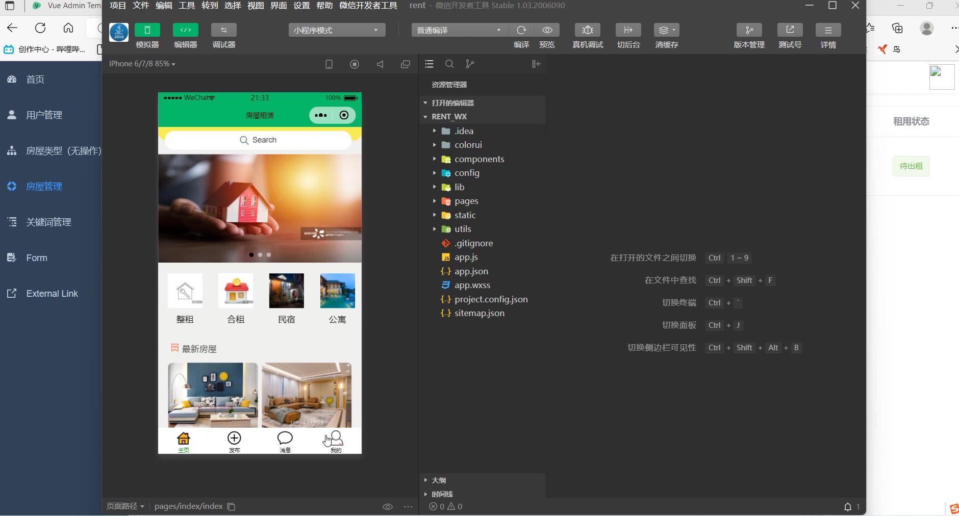Screen dimensions: 959x516
Task: Open the search icon in explorer panel
Action: point(449,64)
